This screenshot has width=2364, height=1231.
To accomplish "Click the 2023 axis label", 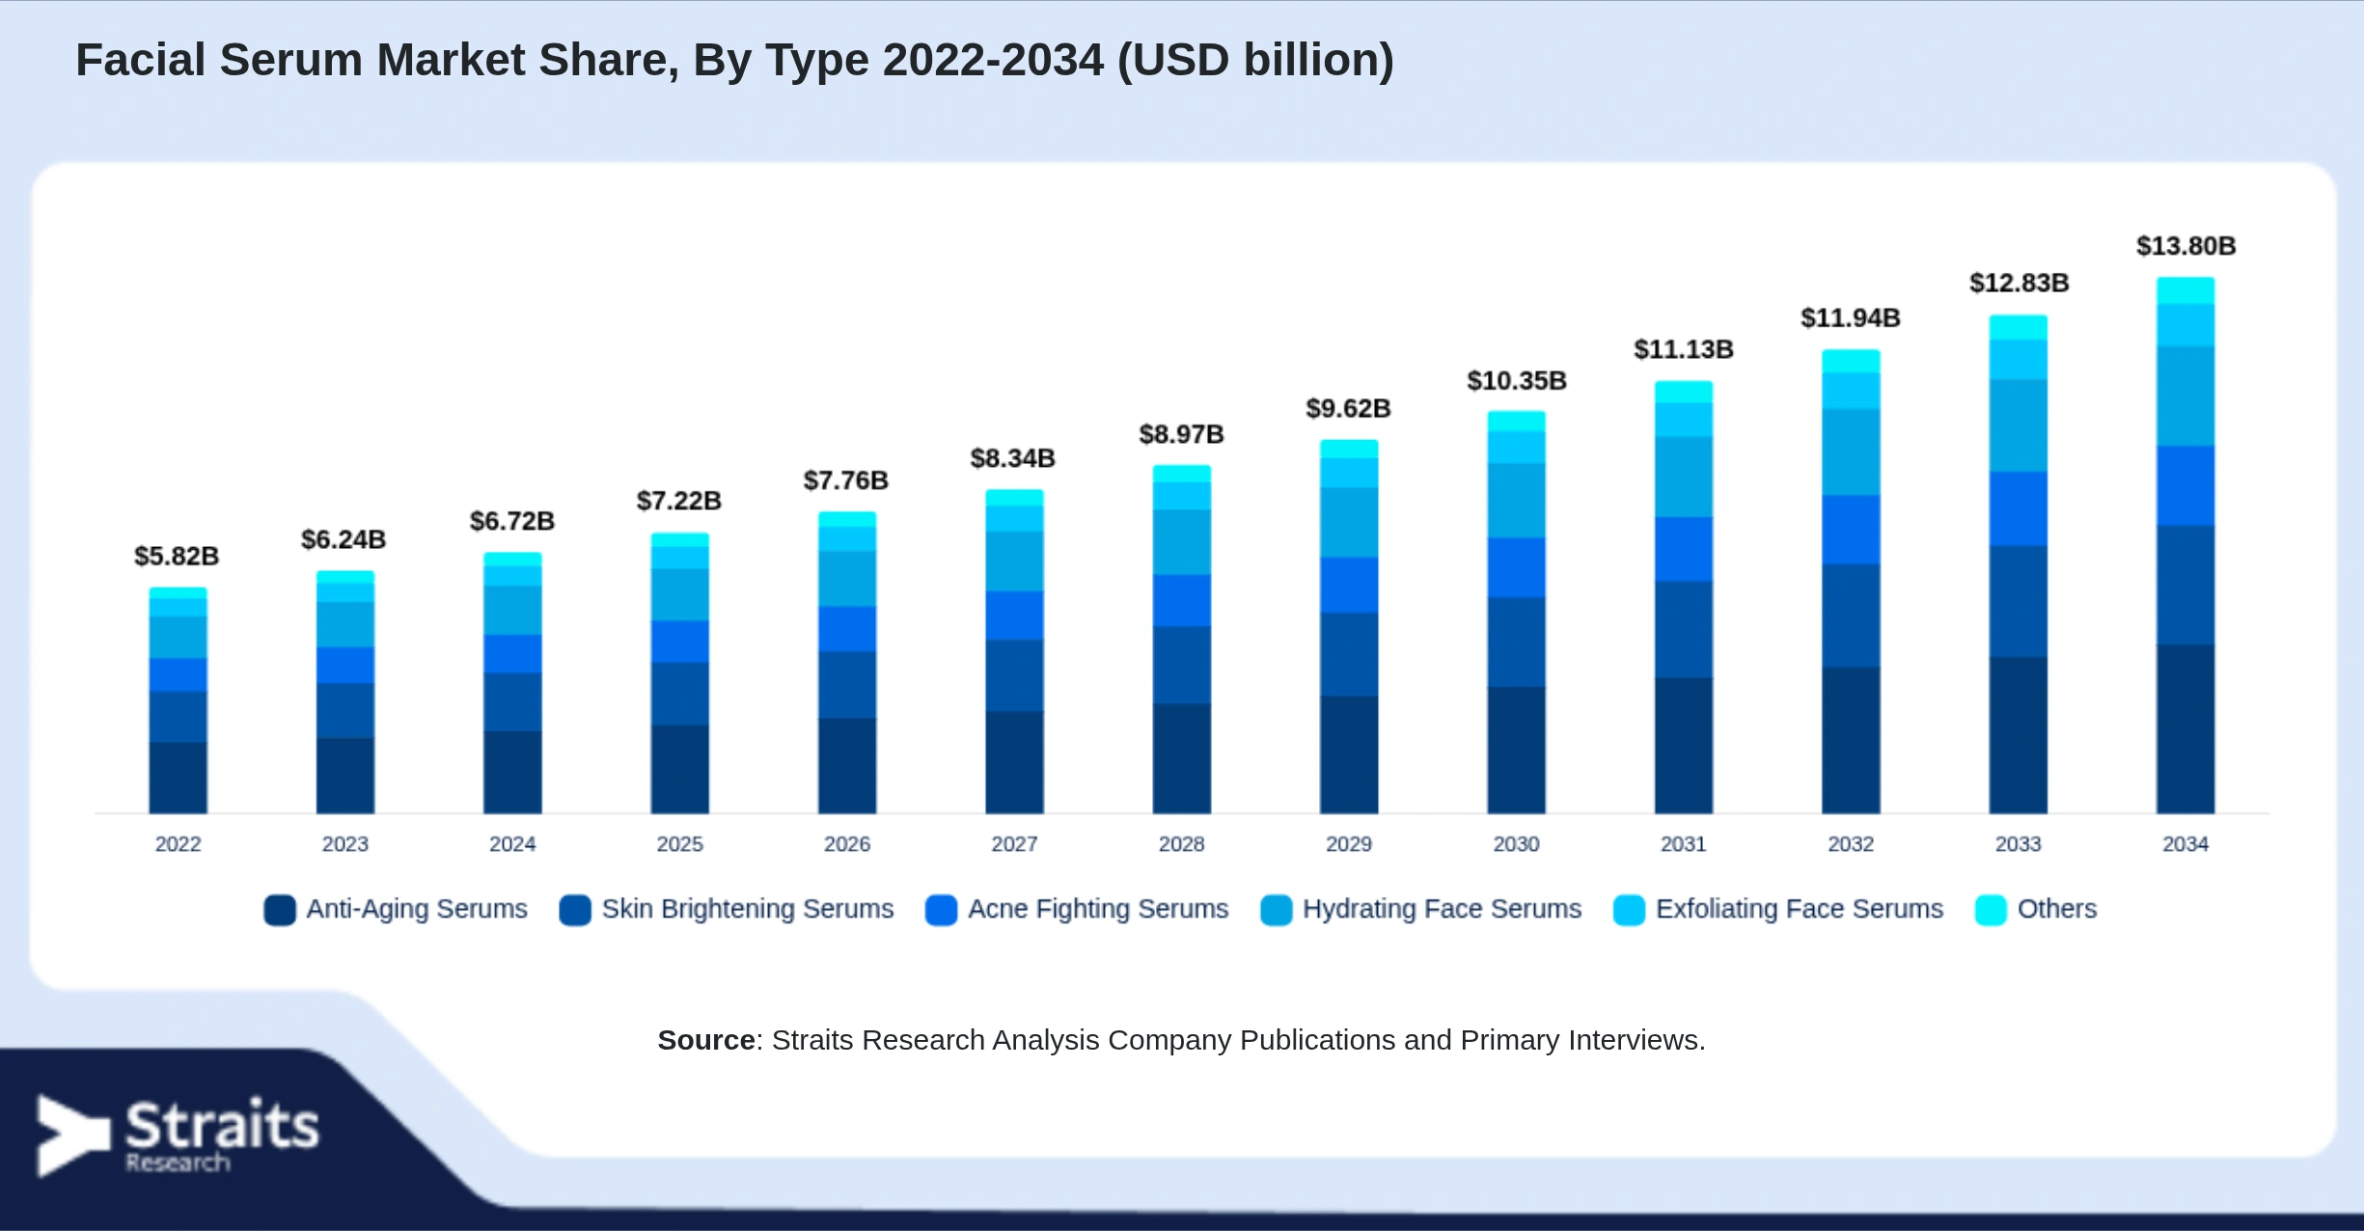I will (345, 844).
